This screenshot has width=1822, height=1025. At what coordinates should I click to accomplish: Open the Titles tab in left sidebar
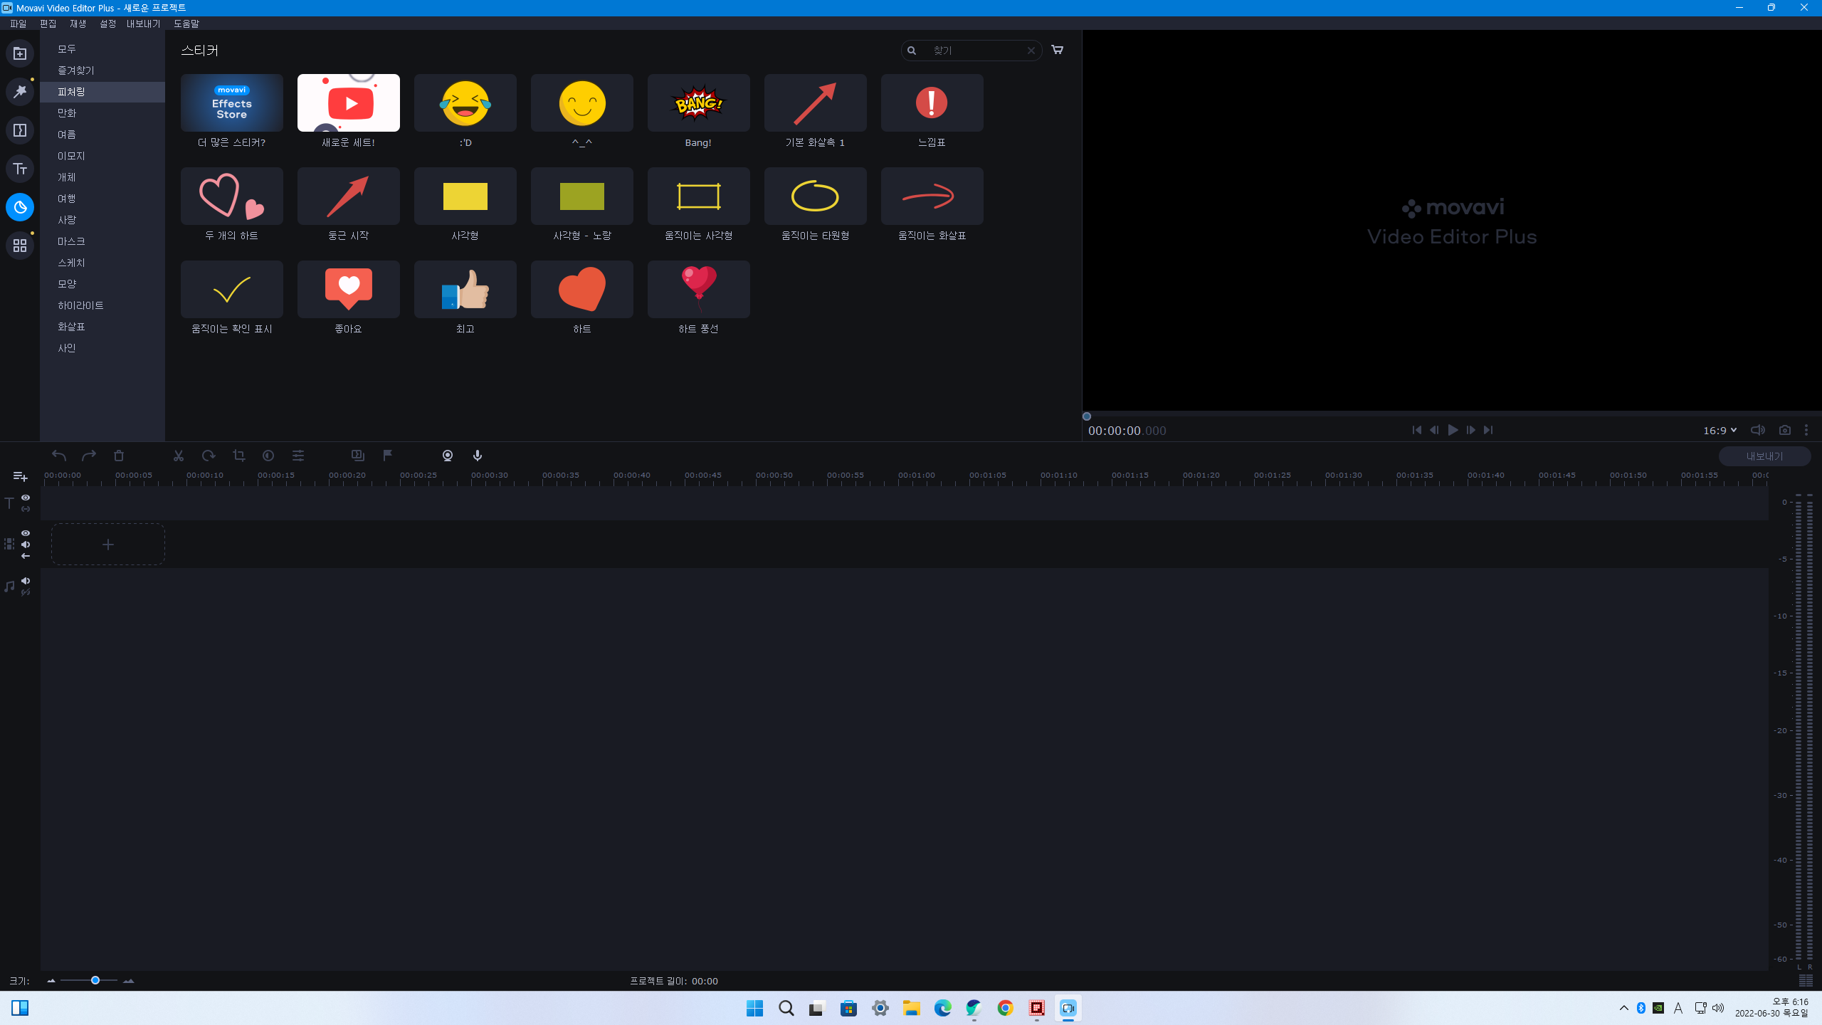coord(20,169)
